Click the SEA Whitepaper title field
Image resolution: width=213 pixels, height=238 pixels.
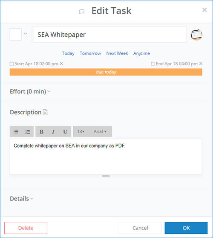point(110,35)
